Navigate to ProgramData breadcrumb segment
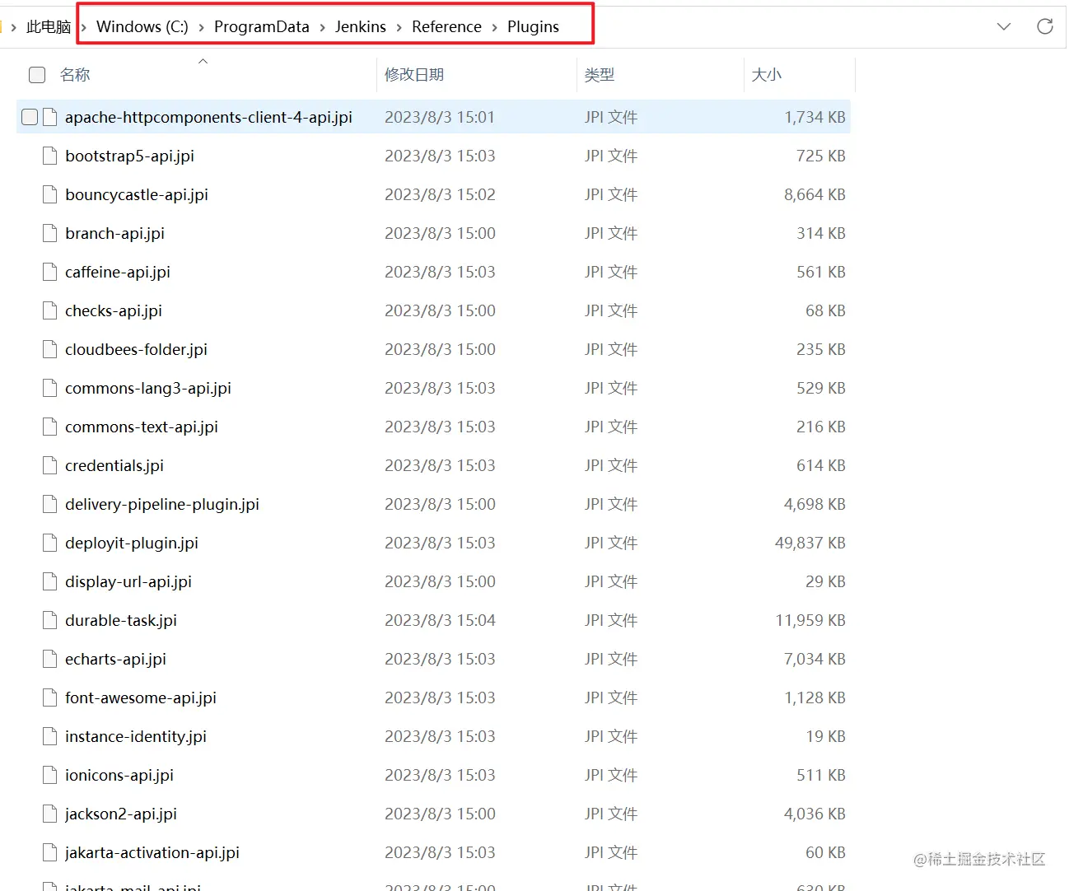The width and height of the screenshot is (1069, 891). coord(262,26)
